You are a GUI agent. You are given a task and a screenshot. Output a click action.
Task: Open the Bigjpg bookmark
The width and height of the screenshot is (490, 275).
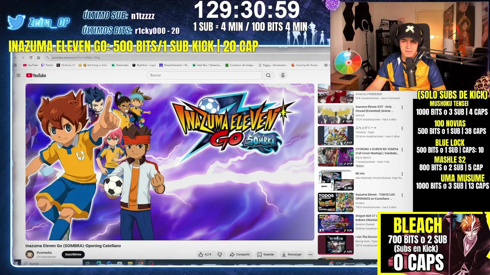coord(273,65)
